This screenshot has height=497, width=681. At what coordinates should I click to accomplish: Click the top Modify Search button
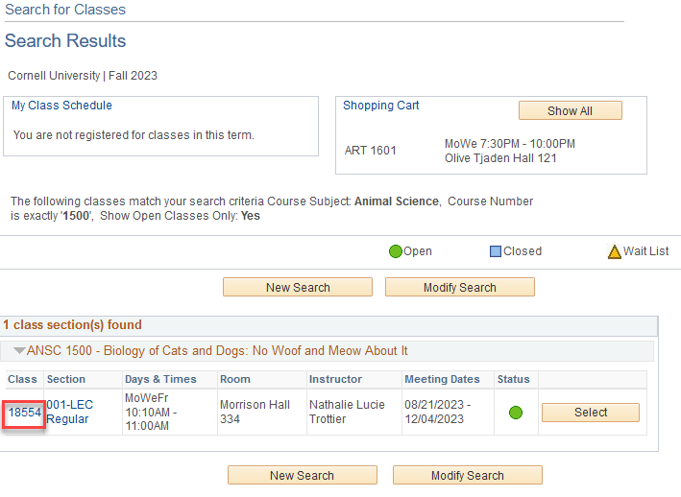(x=459, y=287)
